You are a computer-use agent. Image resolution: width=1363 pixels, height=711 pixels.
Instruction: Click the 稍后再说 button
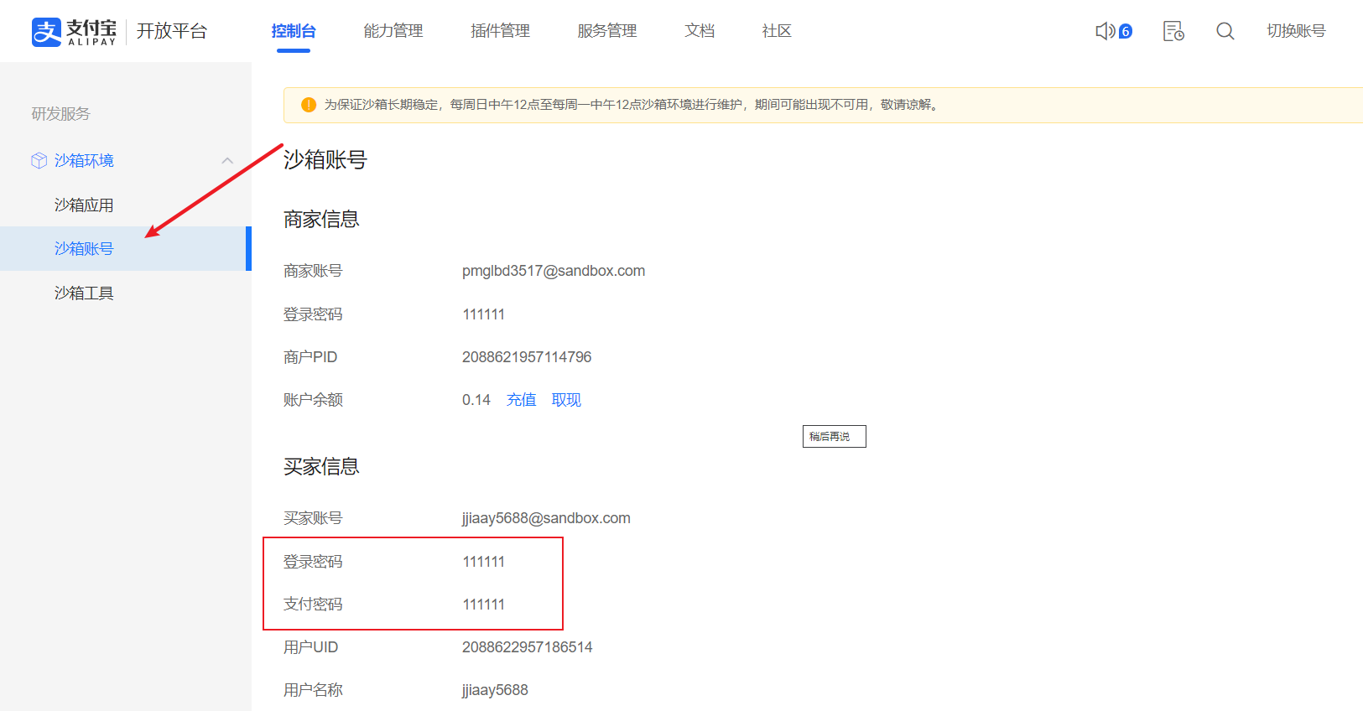click(834, 437)
